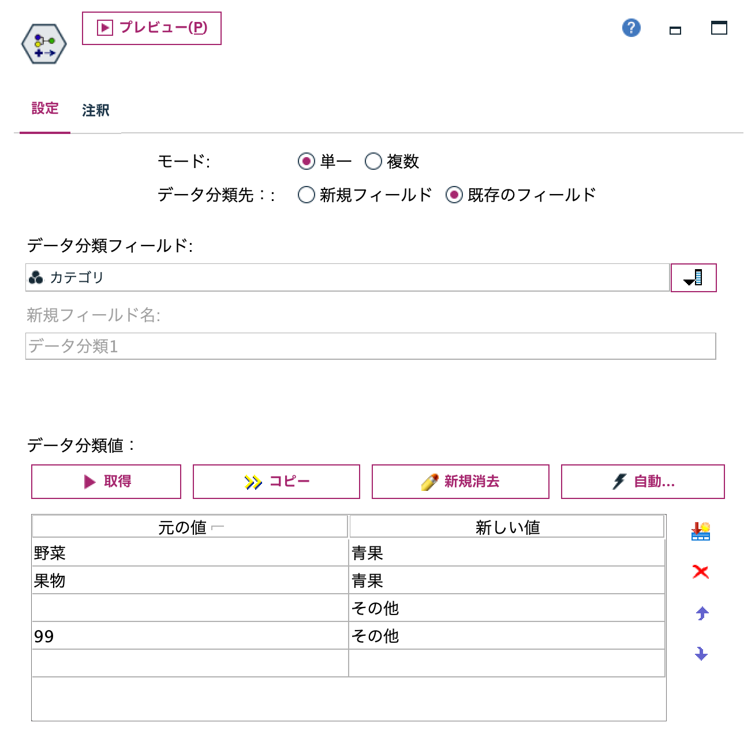Move selected value up with blue arrow icon

(x=700, y=613)
